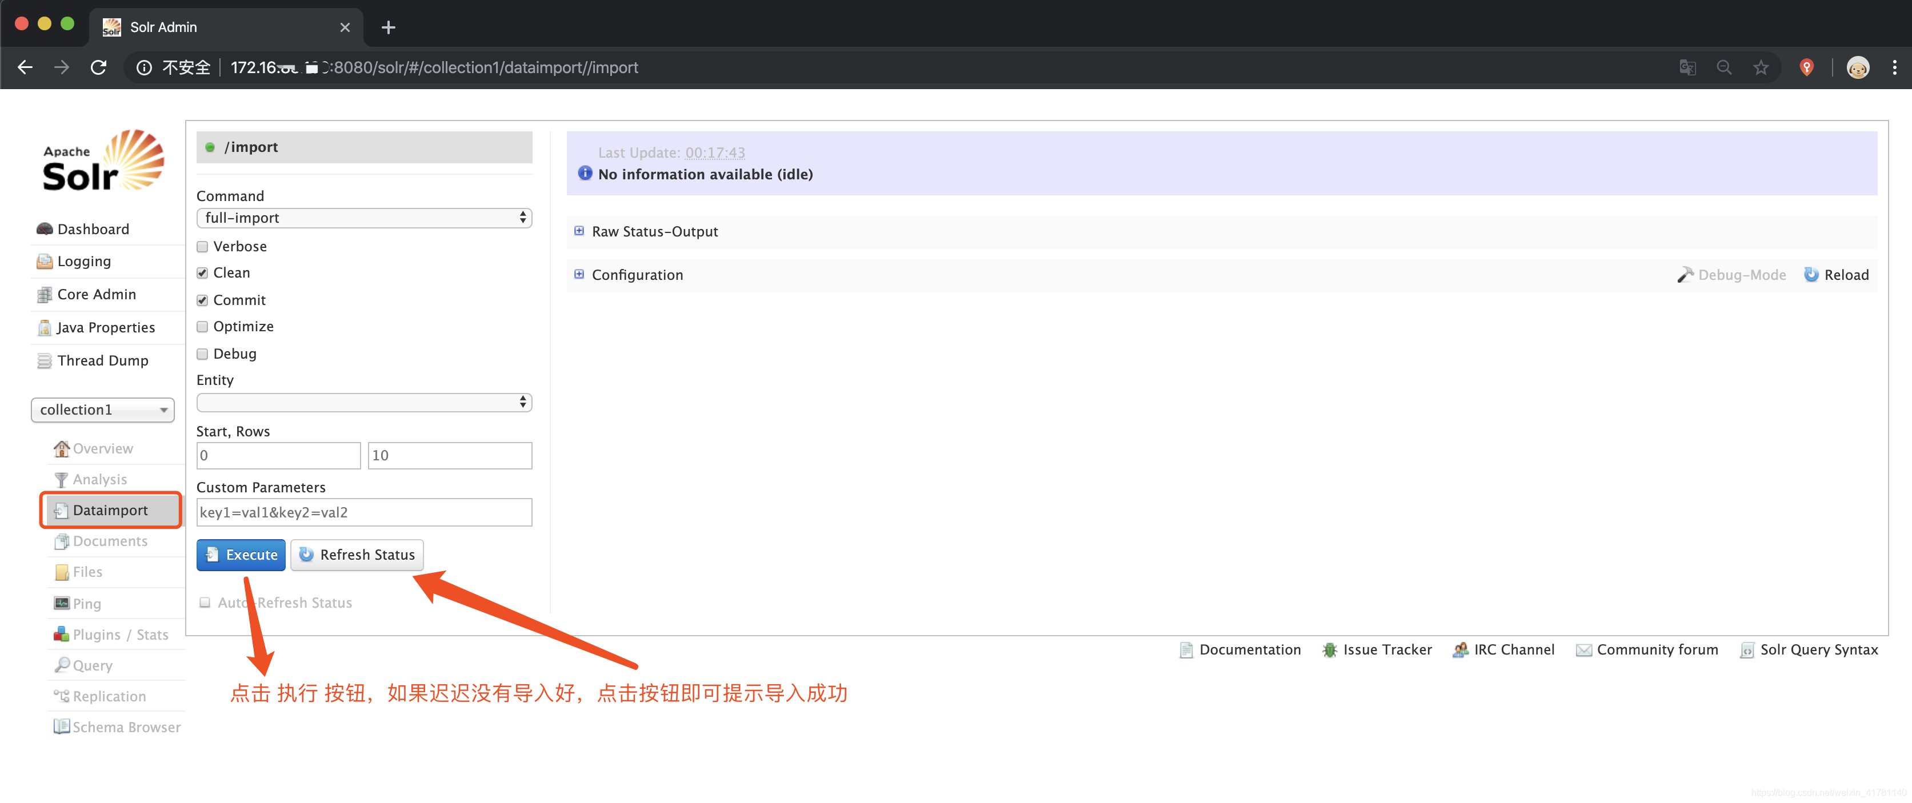Open the collection1 core selector
Viewport: 1912px width, 803px height.
pyautogui.click(x=102, y=409)
